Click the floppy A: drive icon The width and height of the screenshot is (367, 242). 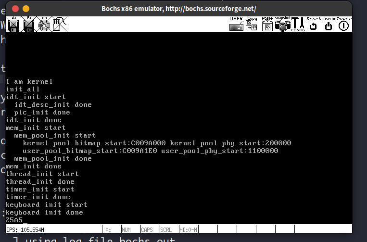tap(13, 24)
